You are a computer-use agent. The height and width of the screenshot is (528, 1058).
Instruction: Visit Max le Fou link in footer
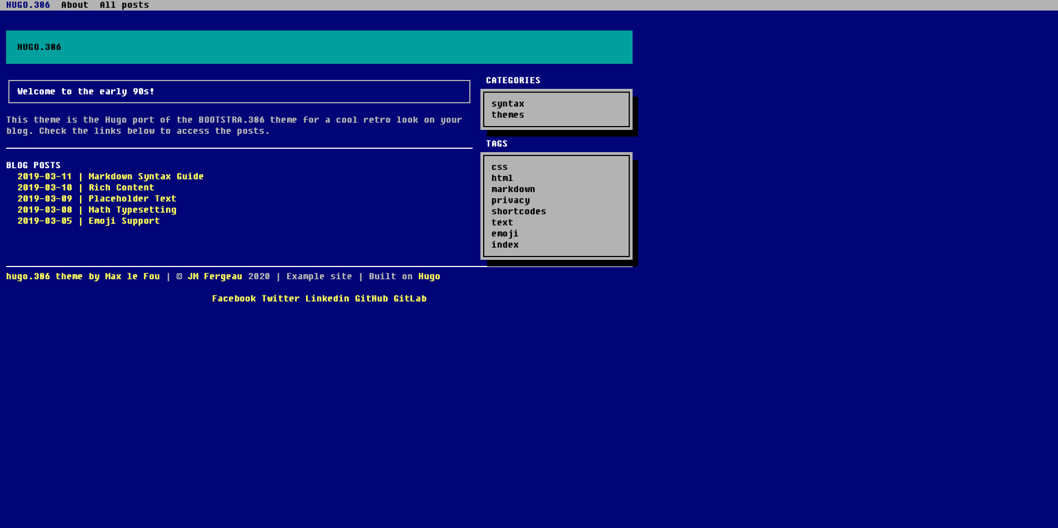132,276
